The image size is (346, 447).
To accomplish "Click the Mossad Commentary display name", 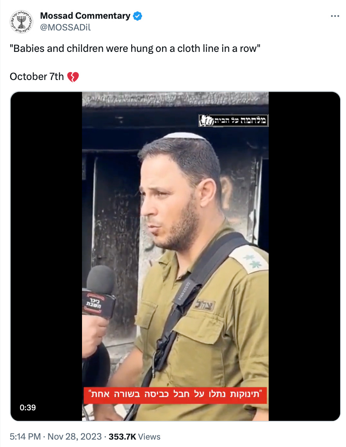I will 85,16.
